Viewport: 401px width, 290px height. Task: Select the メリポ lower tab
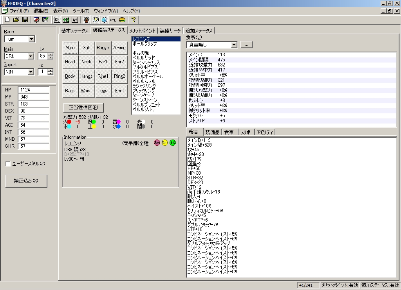click(246, 132)
